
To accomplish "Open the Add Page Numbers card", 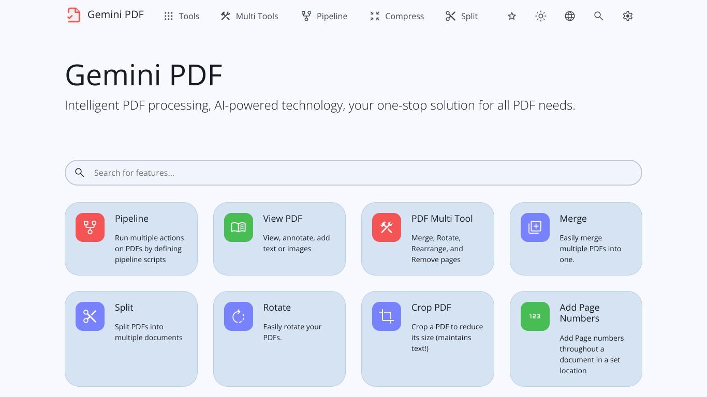I will coord(576,339).
